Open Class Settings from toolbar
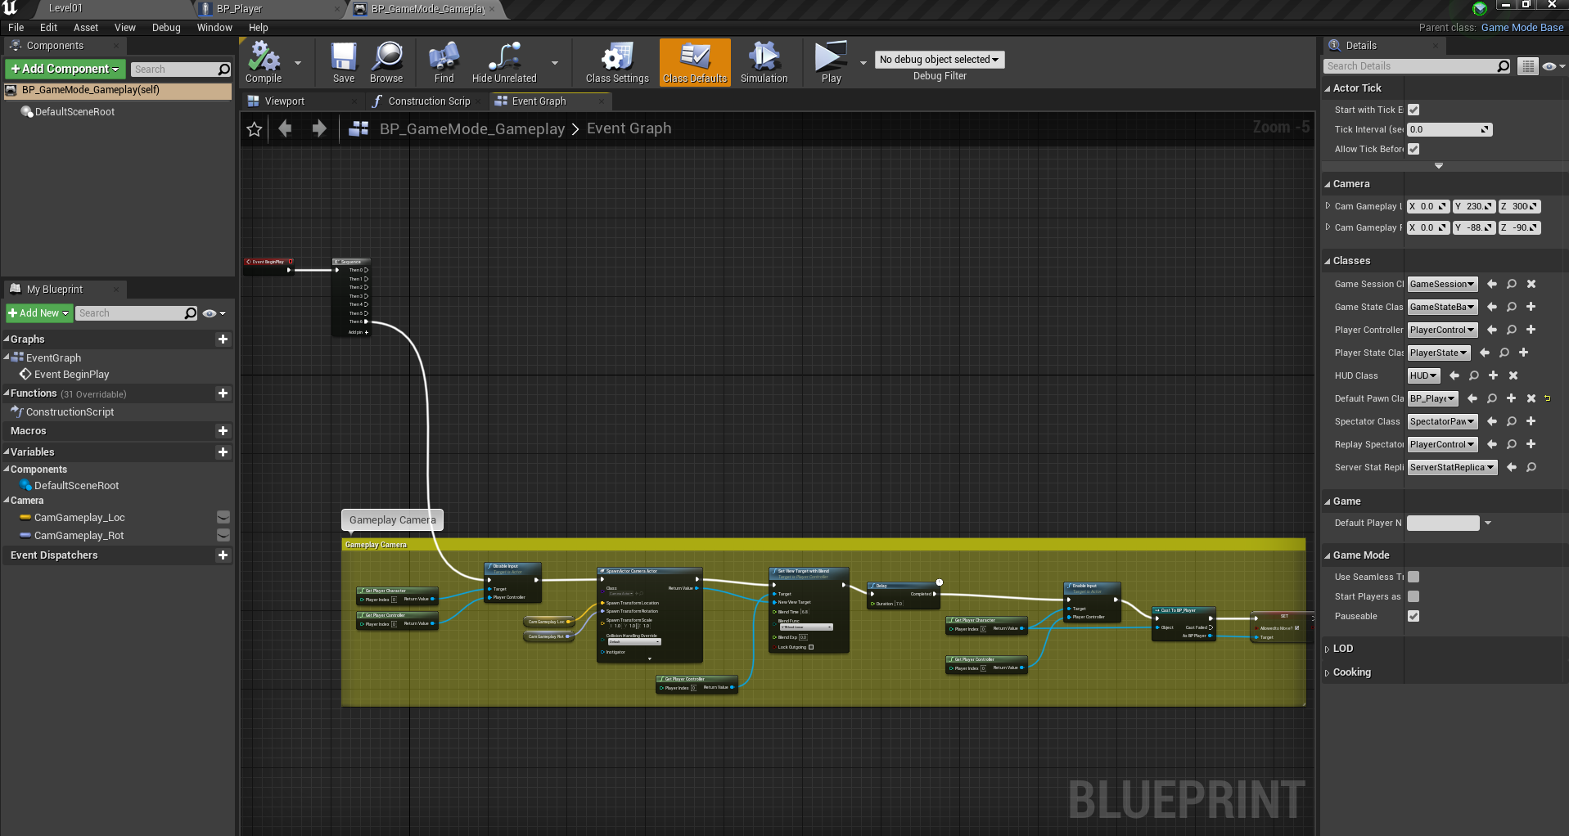Image resolution: width=1569 pixels, height=836 pixels. (617, 62)
